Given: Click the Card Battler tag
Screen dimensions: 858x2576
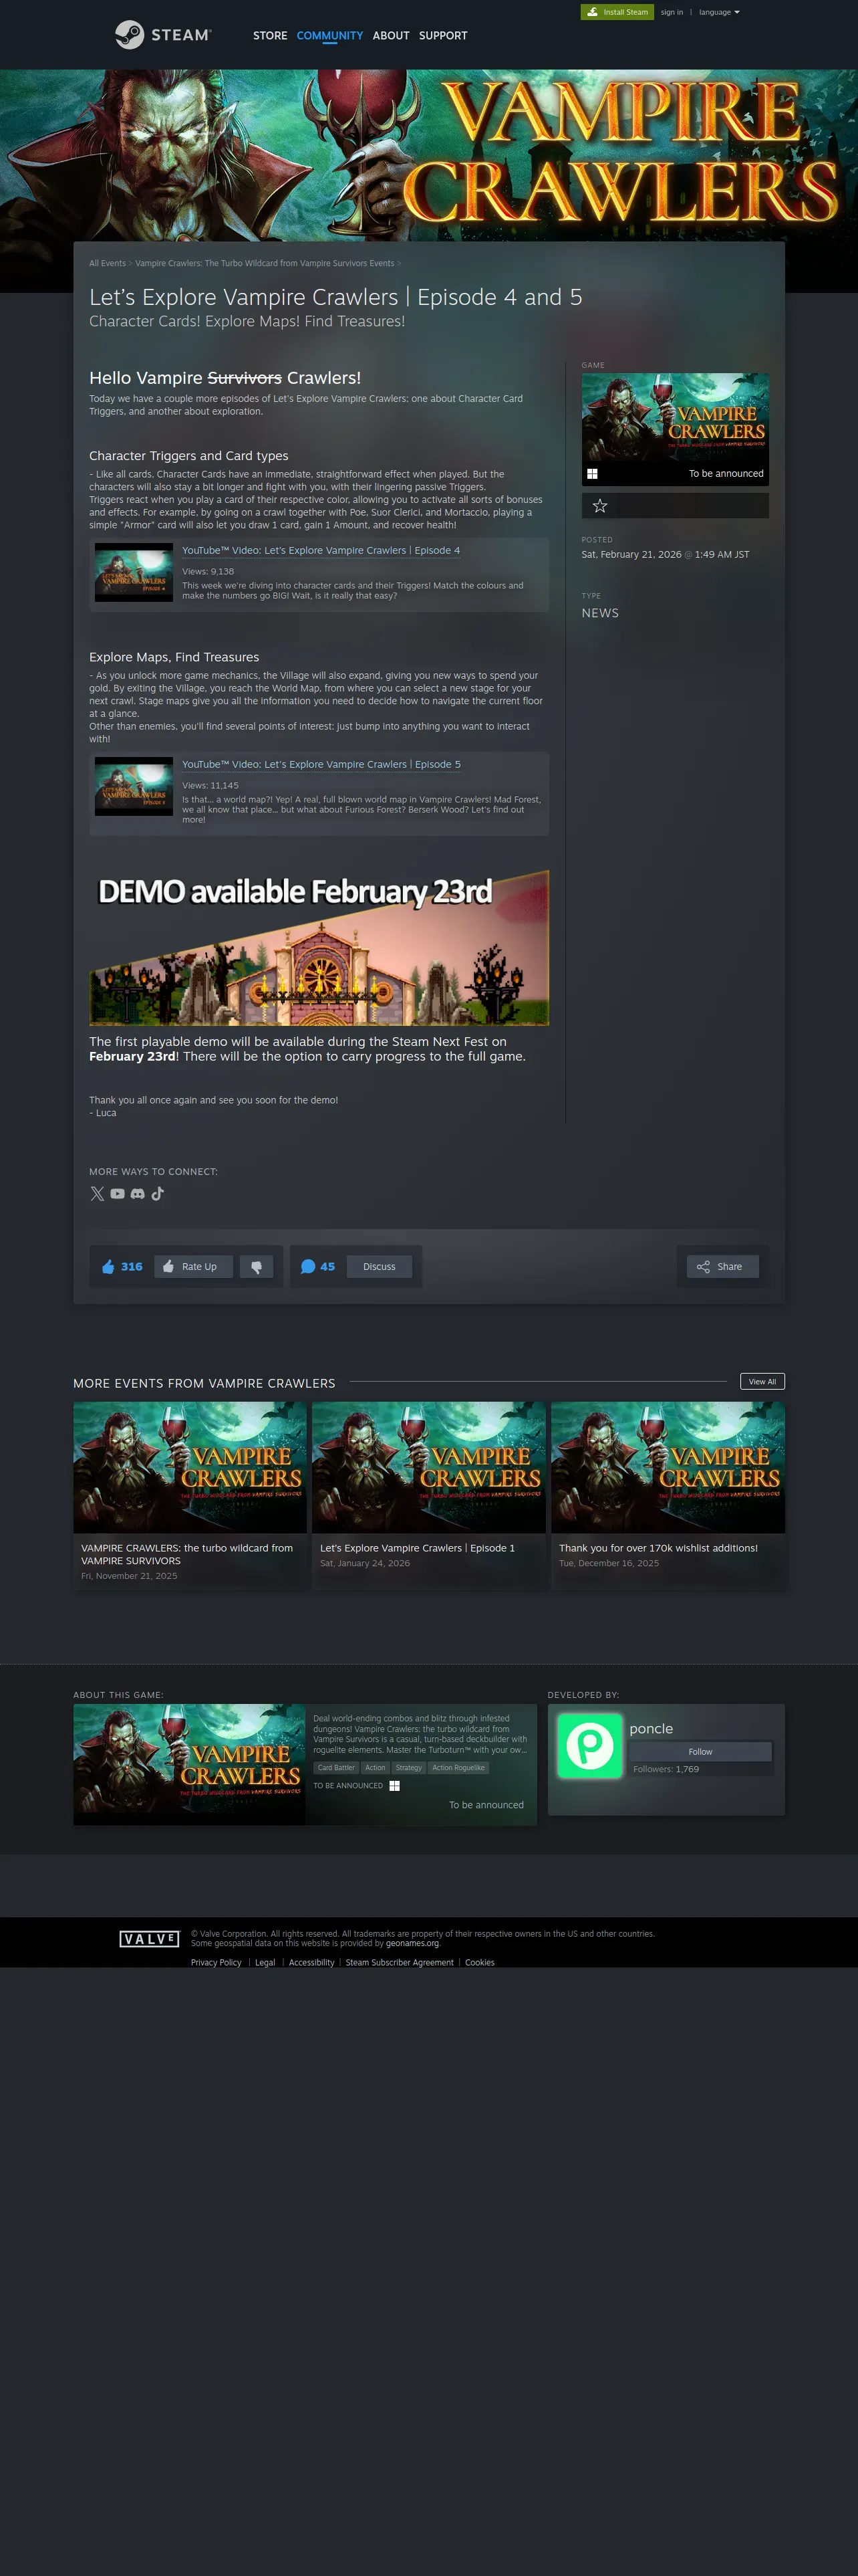Looking at the screenshot, I should [x=335, y=1768].
